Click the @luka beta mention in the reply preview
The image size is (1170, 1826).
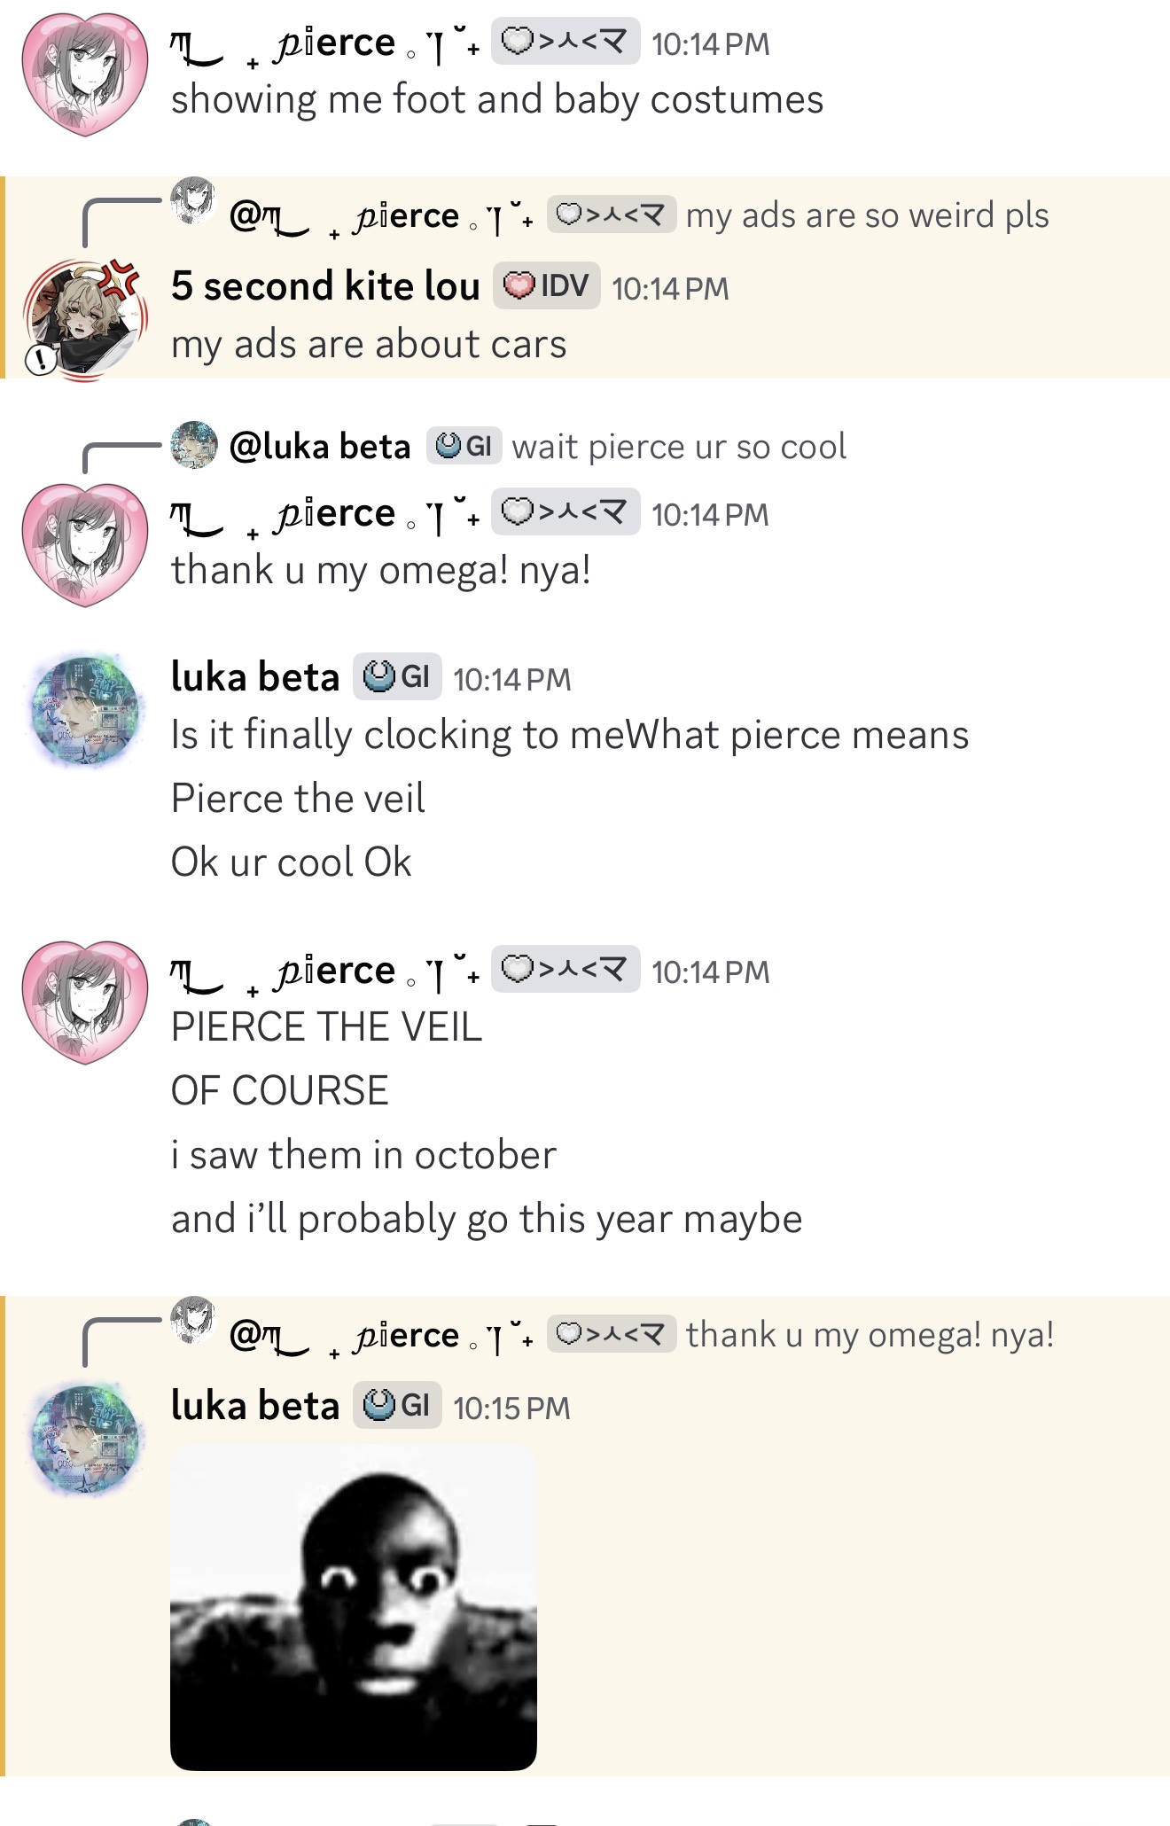[320, 447]
